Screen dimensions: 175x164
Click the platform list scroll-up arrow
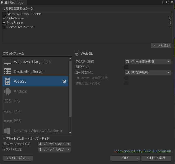pyautogui.click(x=70, y=59)
